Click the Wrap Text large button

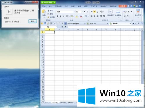click(110, 13)
